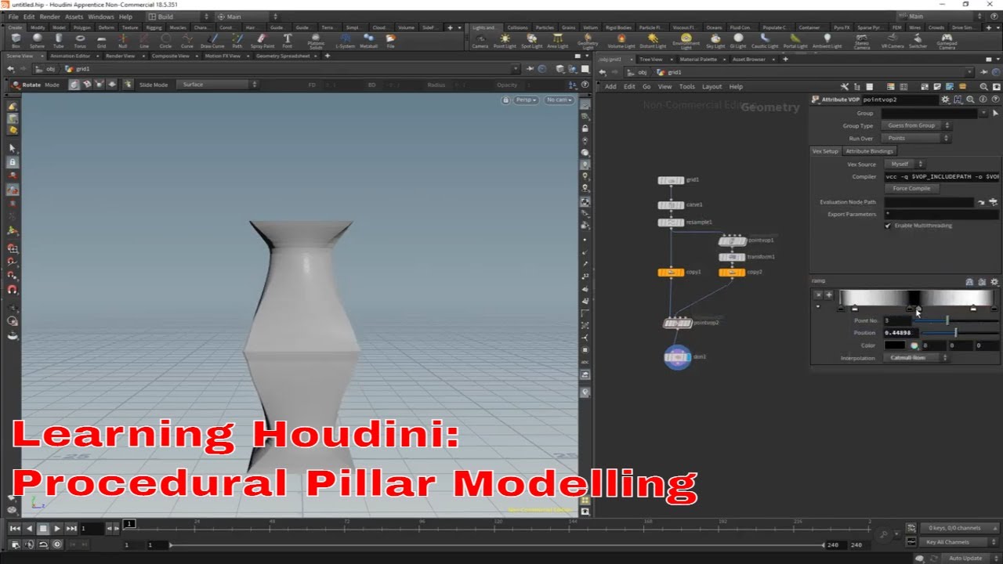Open the Vex Source Myself dropdown
The width and height of the screenshot is (1003, 564).
pyautogui.click(x=904, y=164)
